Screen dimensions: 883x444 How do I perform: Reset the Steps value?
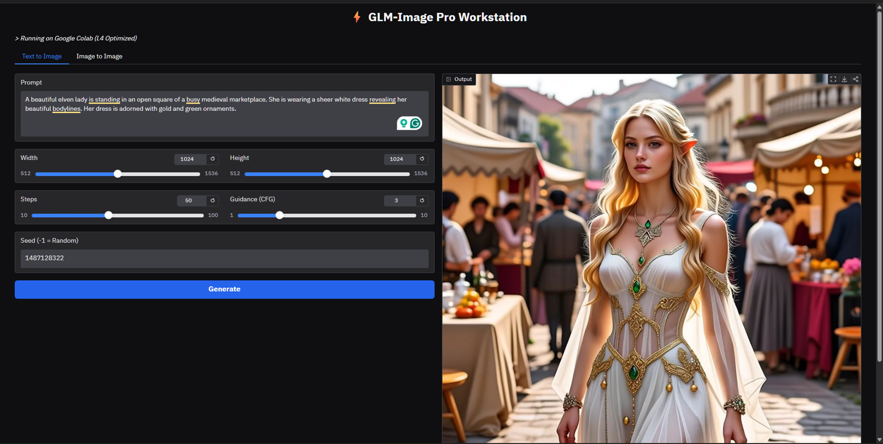(x=212, y=200)
